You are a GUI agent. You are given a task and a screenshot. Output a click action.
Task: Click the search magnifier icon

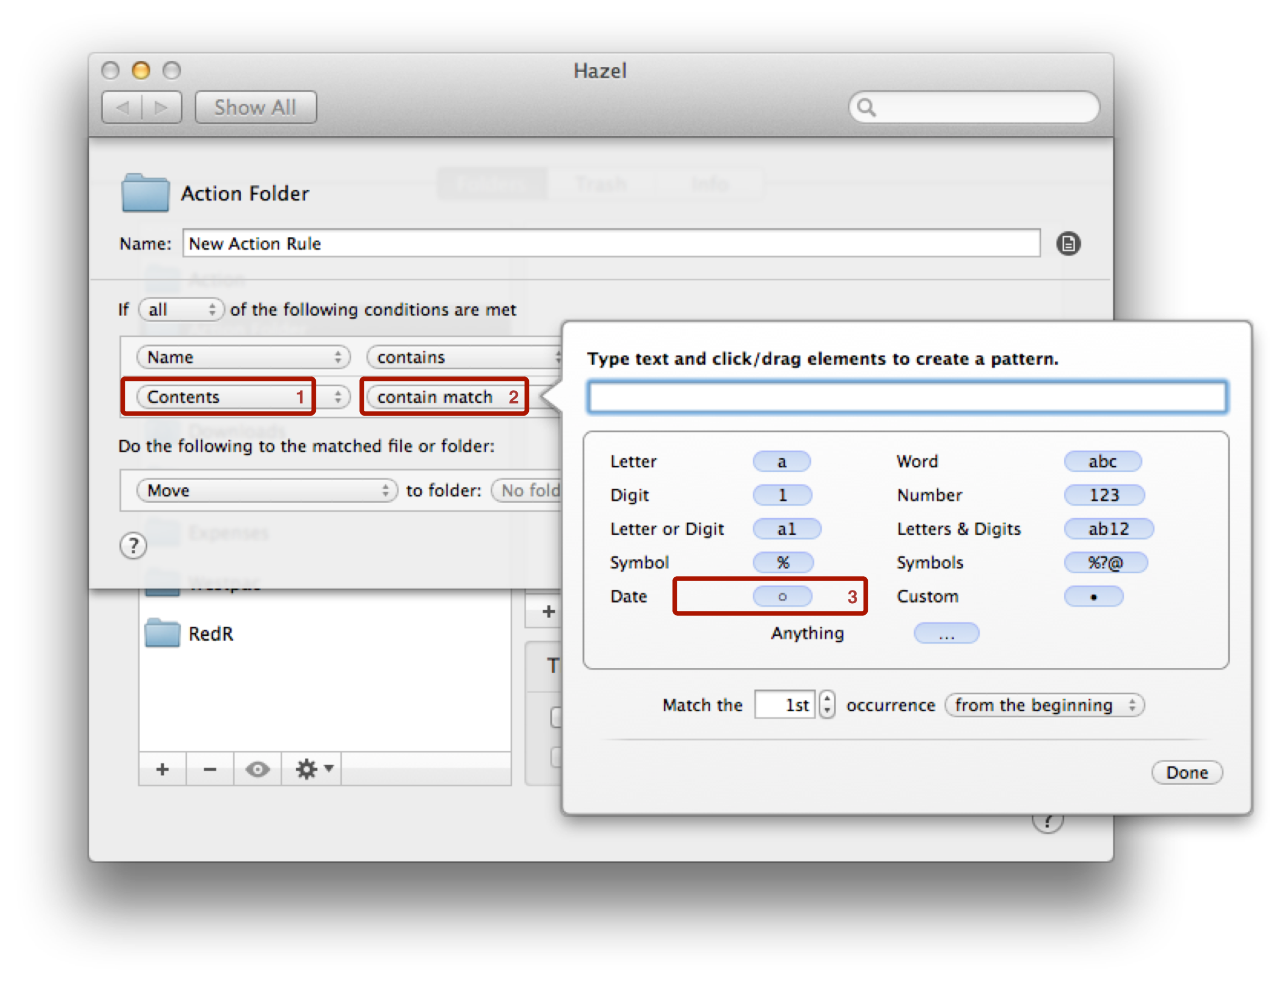(866, 107)
